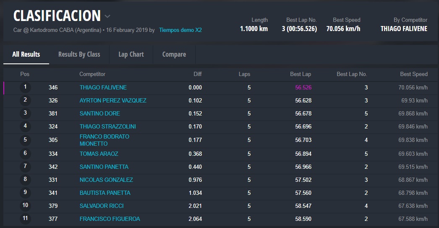The width and height of the screenshot is (439, 228).
Task: Open TOMAS ARAOZ competitor page
Action: pos(99,154)
